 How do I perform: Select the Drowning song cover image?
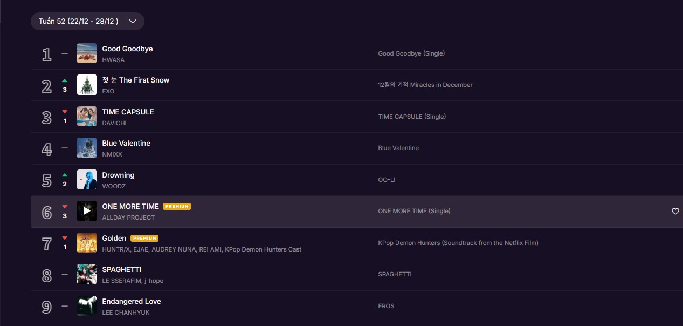[x=87, y=180]
